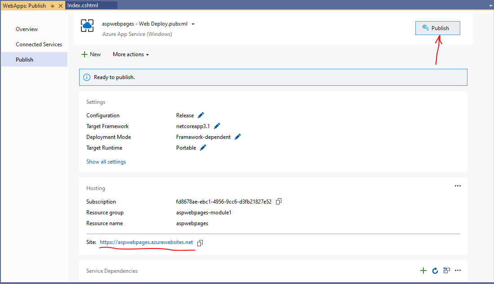Open Show all settings link
The image size is (494, 284).
tap(106, 161)
